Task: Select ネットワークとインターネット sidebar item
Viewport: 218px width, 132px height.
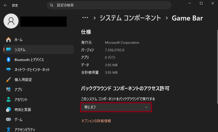Action: click(x=32, y=69)
